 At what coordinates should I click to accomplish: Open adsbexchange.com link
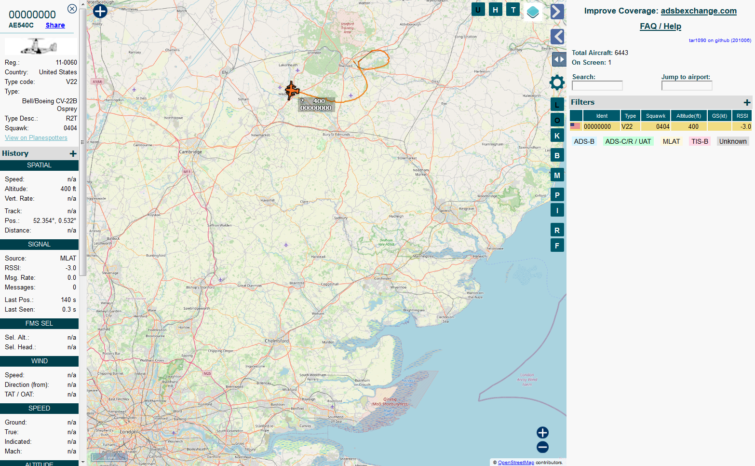click(x=699, y=11)
